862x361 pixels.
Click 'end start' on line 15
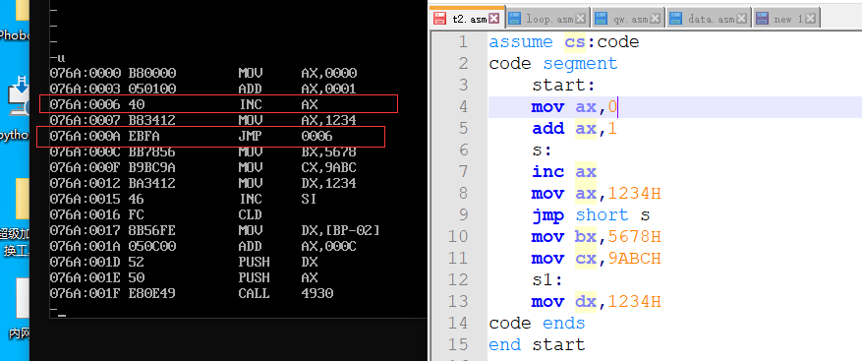pos(537,344)
